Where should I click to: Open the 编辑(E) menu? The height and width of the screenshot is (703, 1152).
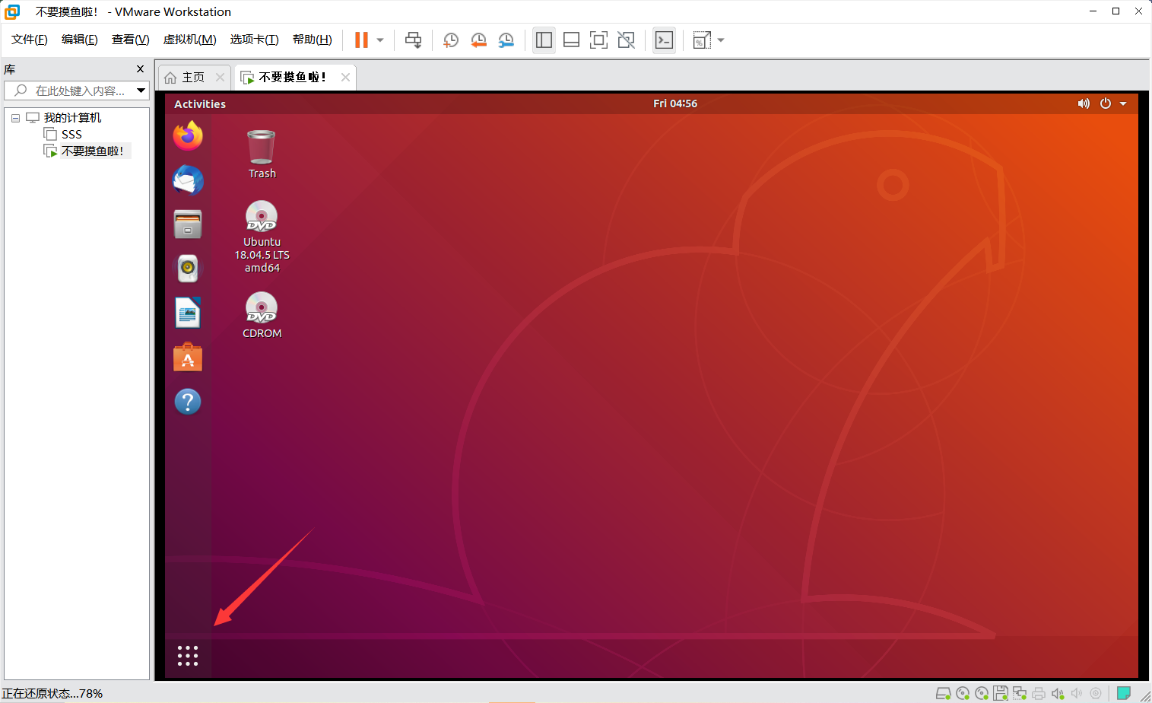point(80,40)
